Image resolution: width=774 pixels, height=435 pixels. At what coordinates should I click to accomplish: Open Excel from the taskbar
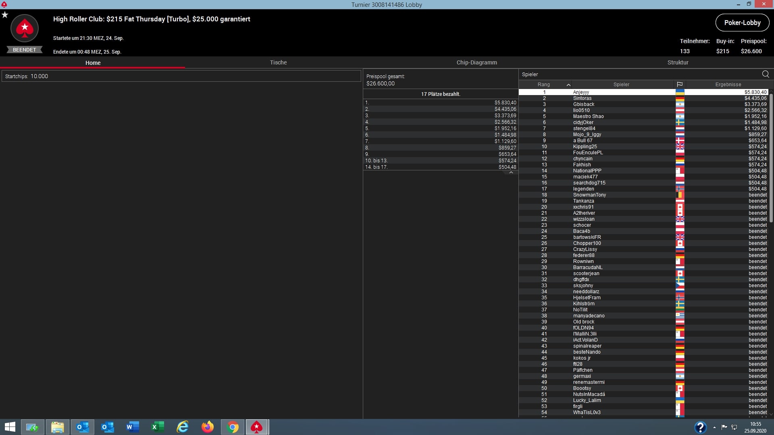(x=158, y=427)
